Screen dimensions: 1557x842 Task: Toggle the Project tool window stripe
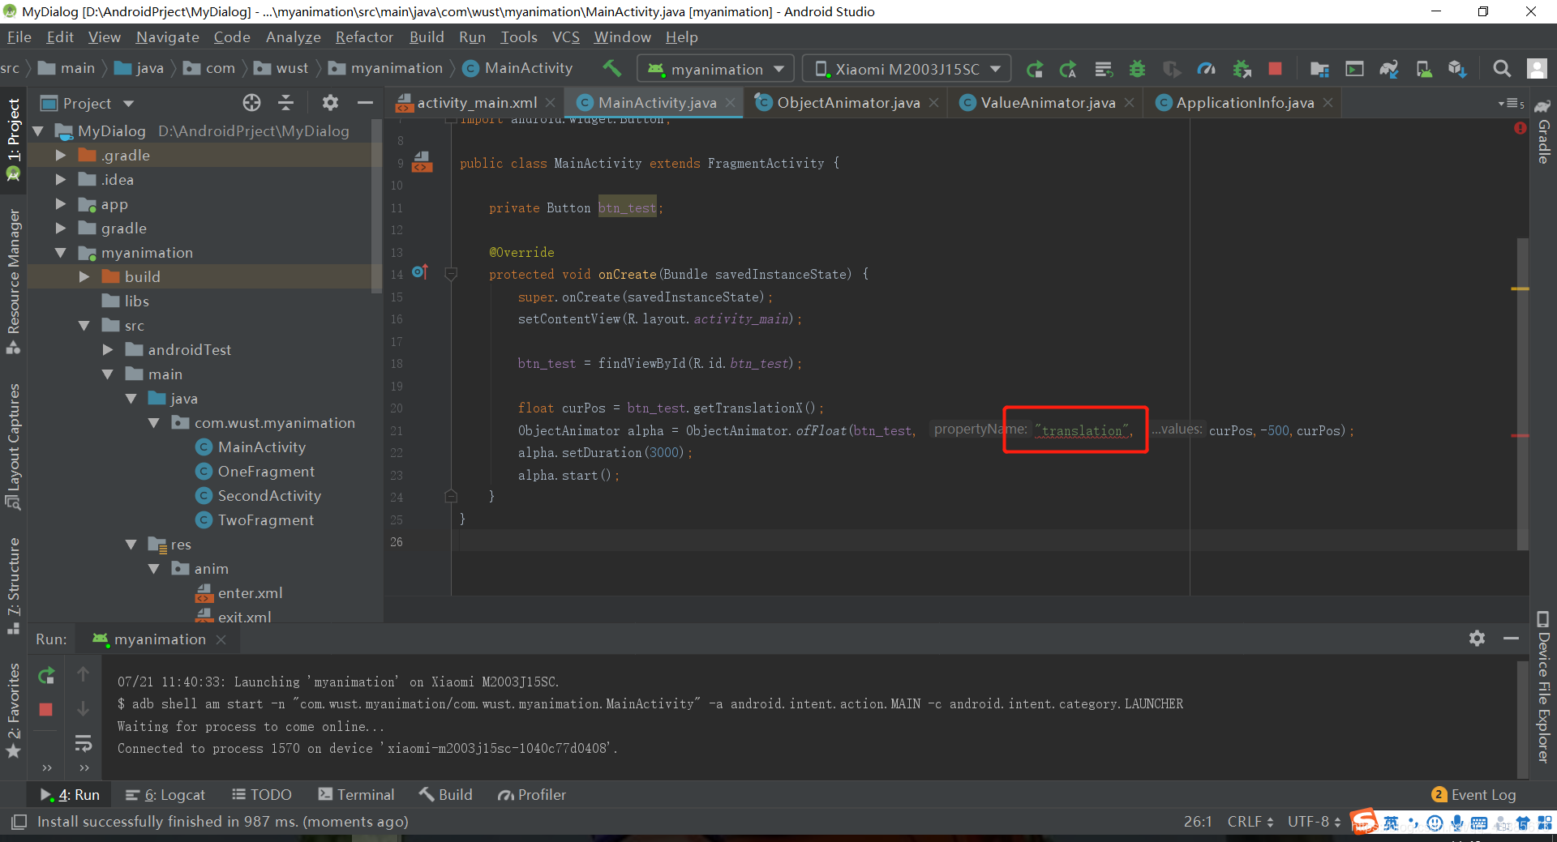click(13, 139)
